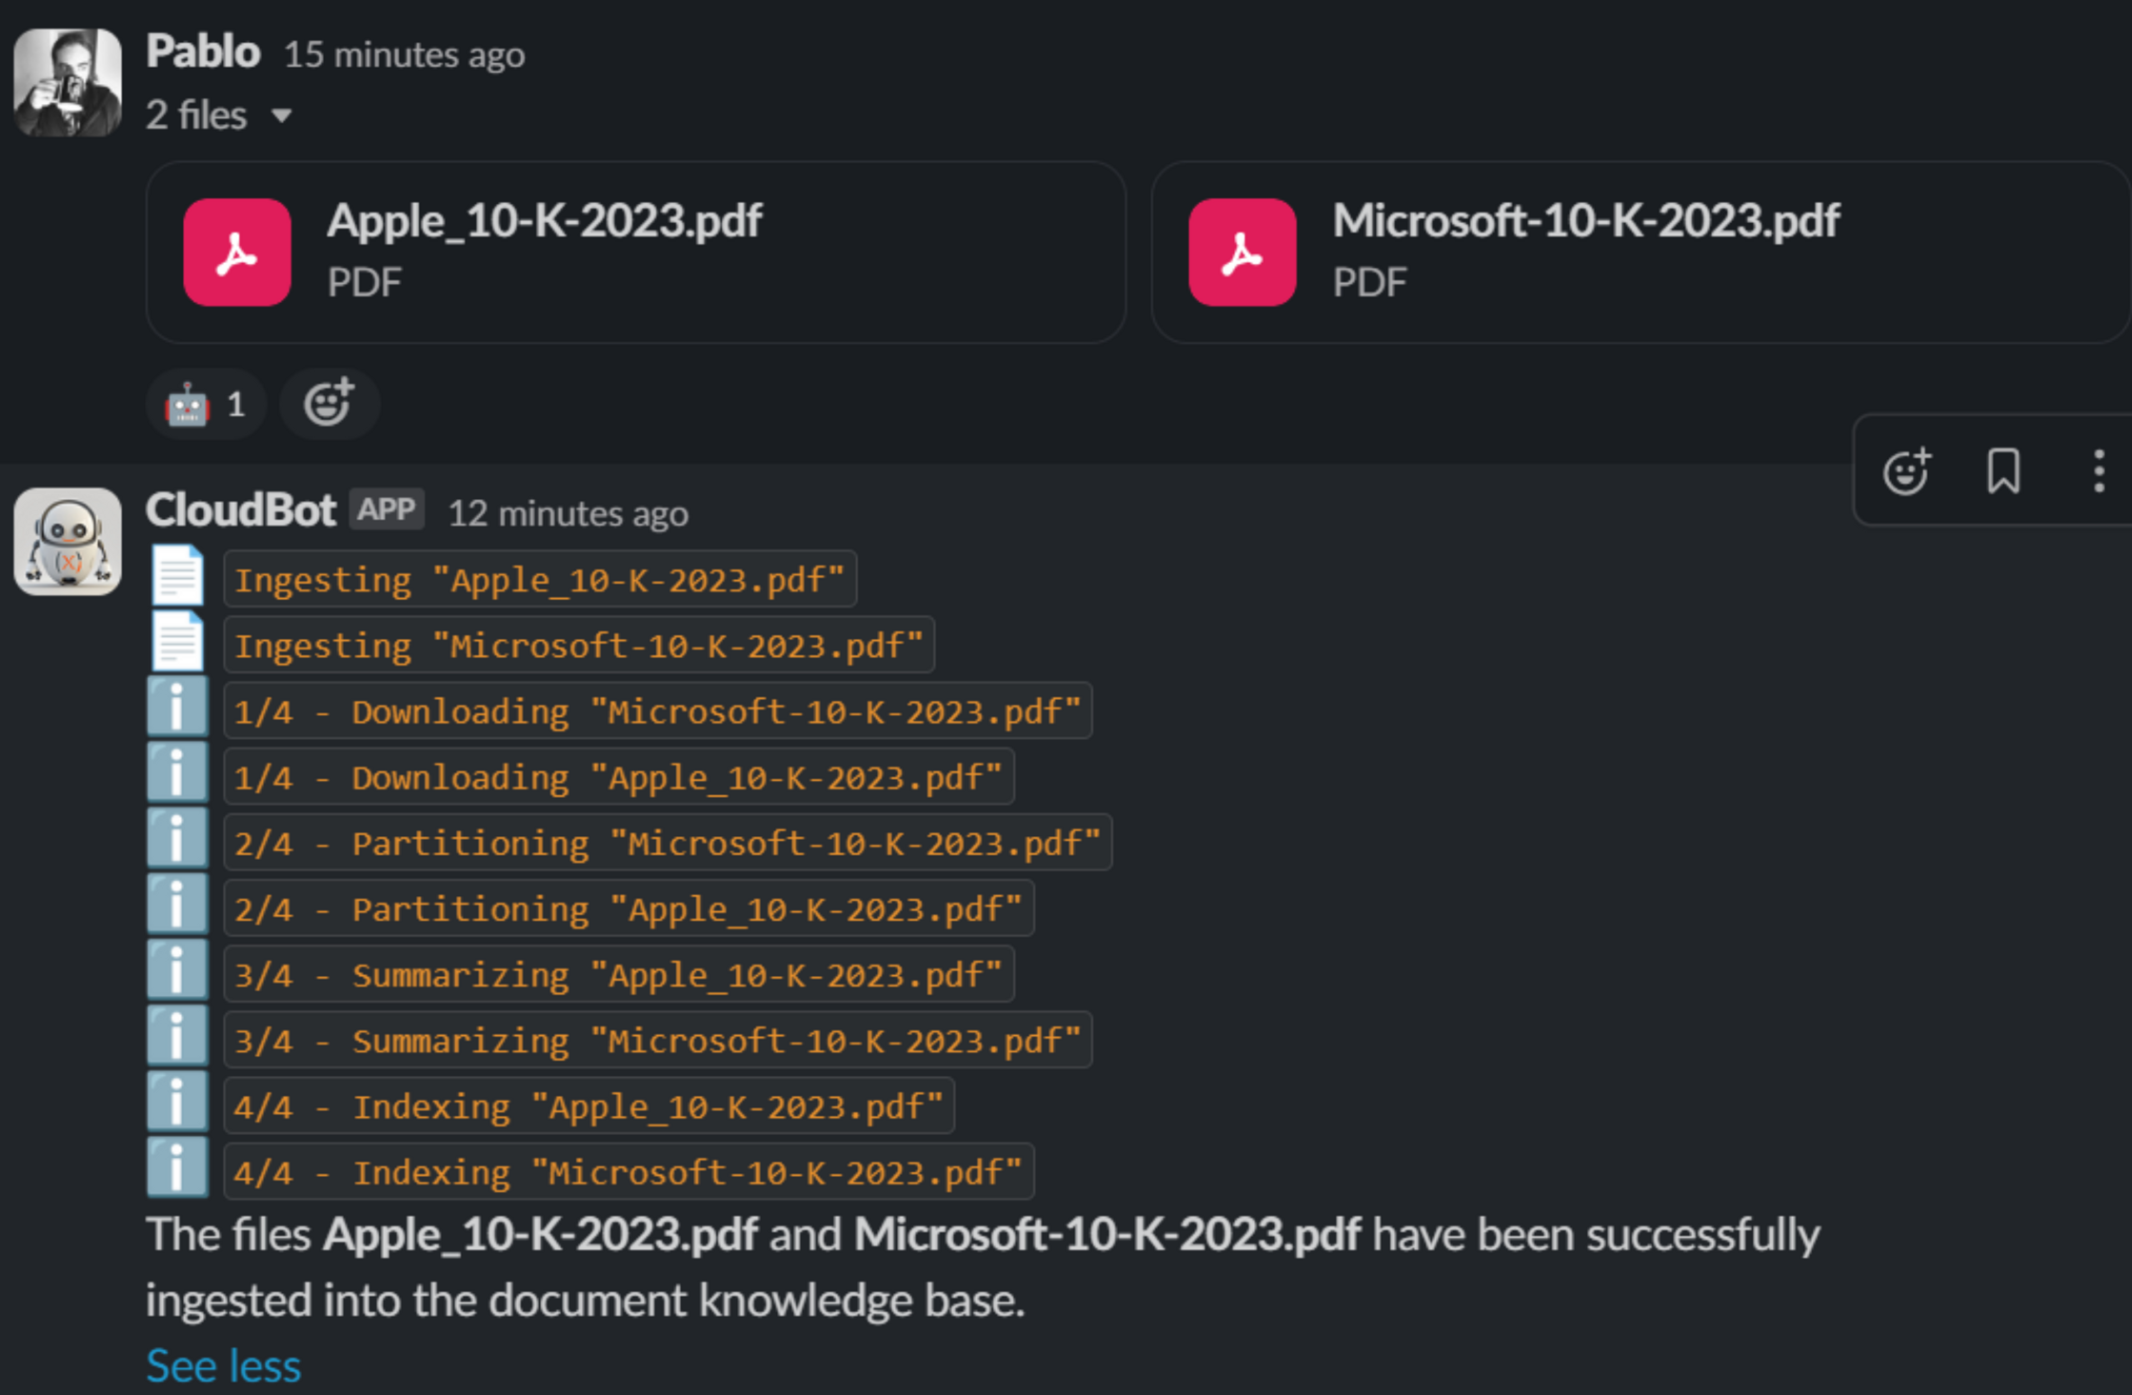Open the Apple_10-K-2023.pdf attachment
Screen dimensions: 2132x1395
coord(545,221)
